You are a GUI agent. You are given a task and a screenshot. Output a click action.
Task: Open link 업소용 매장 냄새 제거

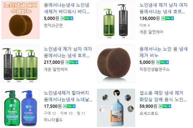point(163,96)
